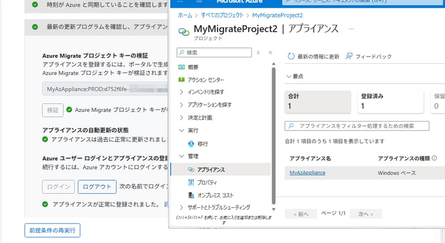Open アクション センター in the sidebar

point(206,80)
